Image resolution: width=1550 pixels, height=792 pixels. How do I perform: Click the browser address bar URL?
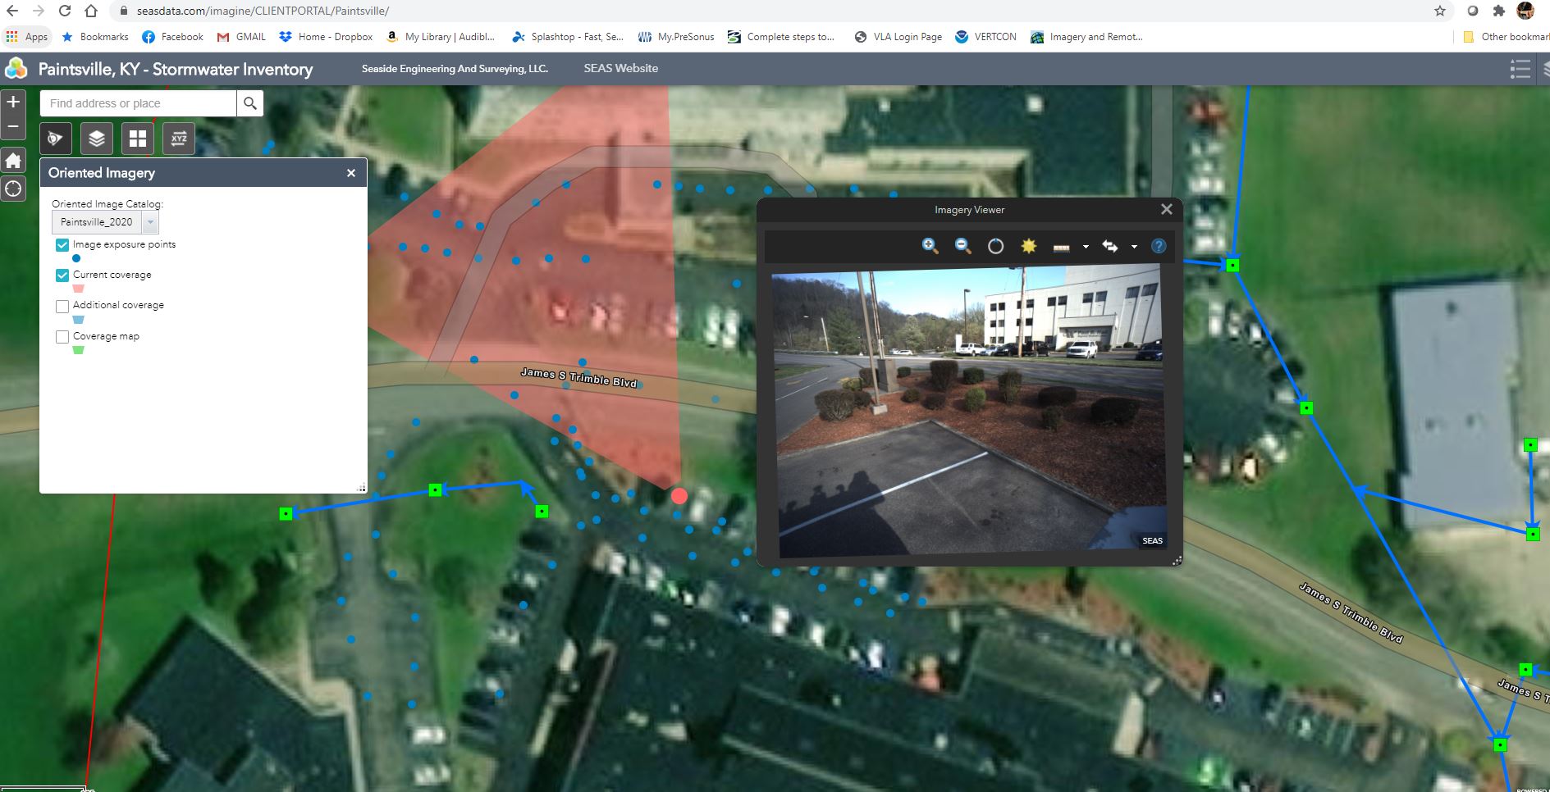(263, 11)
